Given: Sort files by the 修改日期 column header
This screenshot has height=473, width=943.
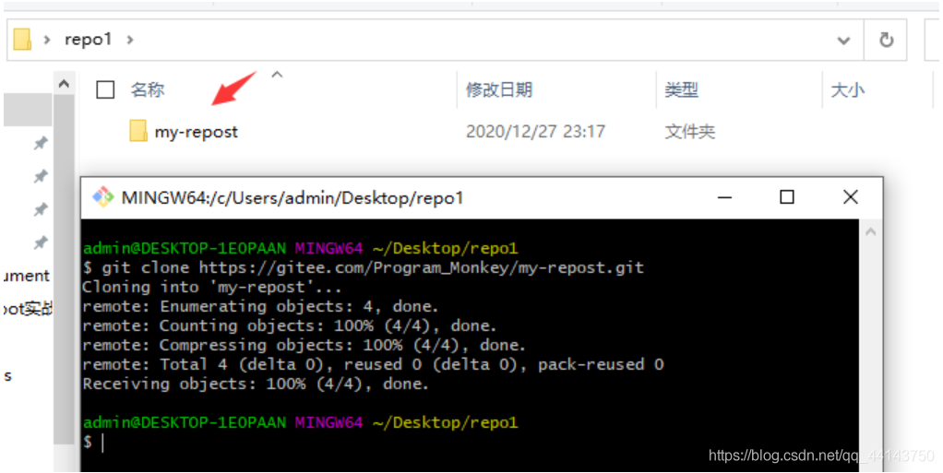Looking at the screenshot, I should click(499, 89).
